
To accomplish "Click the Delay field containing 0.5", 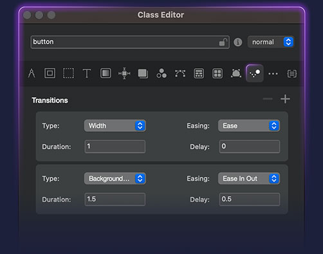I will tap(250, 199).
